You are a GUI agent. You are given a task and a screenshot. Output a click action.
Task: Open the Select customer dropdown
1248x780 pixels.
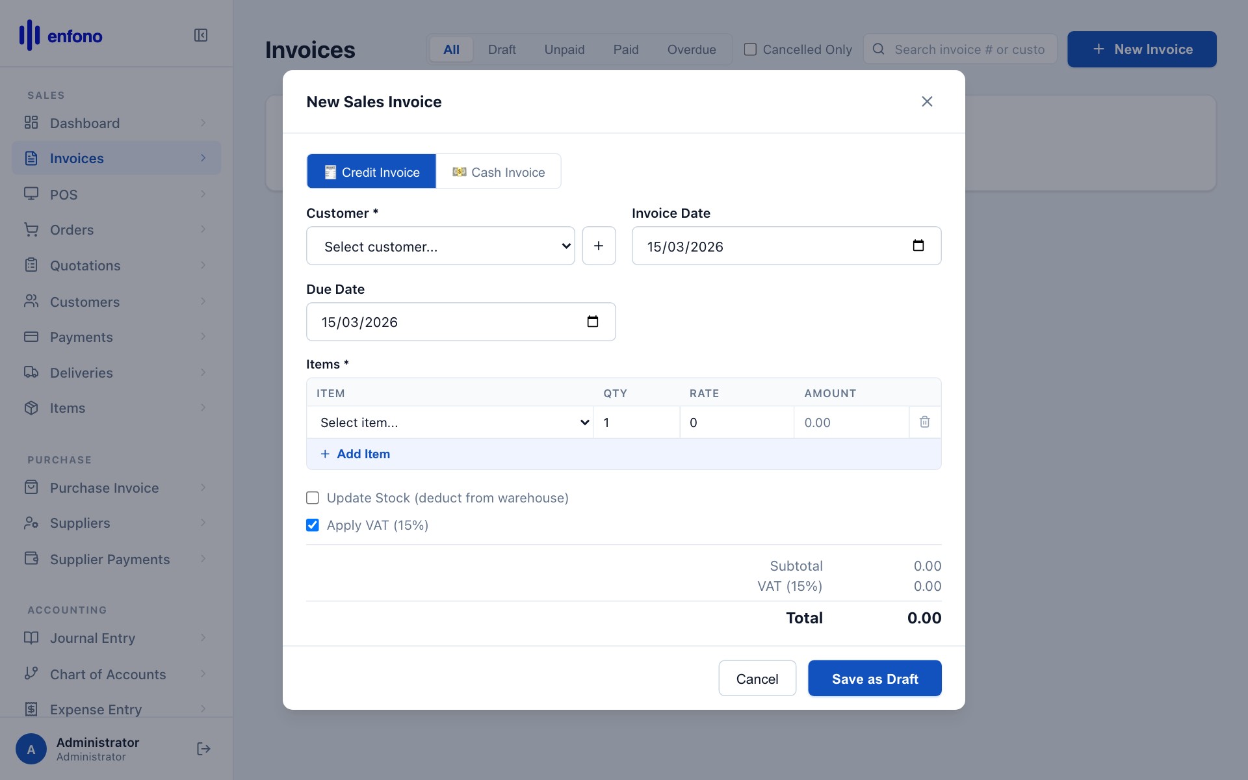click(440, 246)
